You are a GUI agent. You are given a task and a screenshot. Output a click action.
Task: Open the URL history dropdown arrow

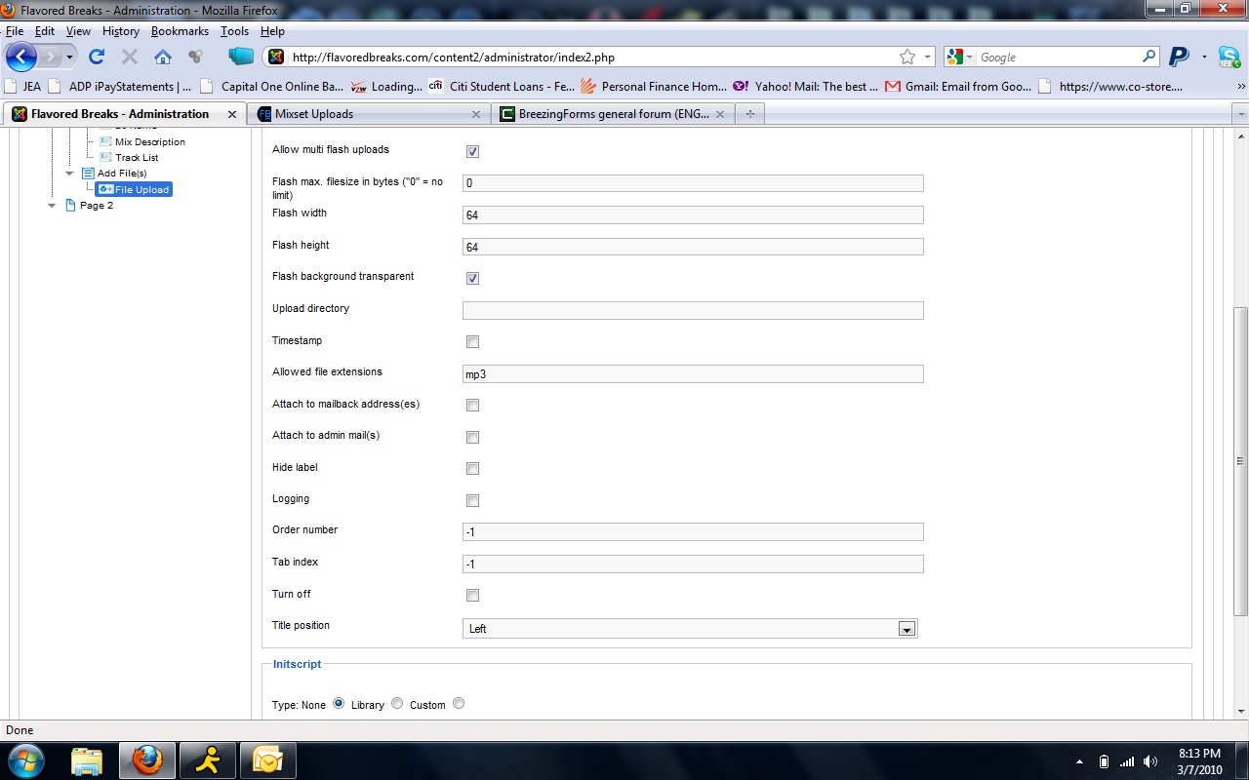(x=927, y=57)
